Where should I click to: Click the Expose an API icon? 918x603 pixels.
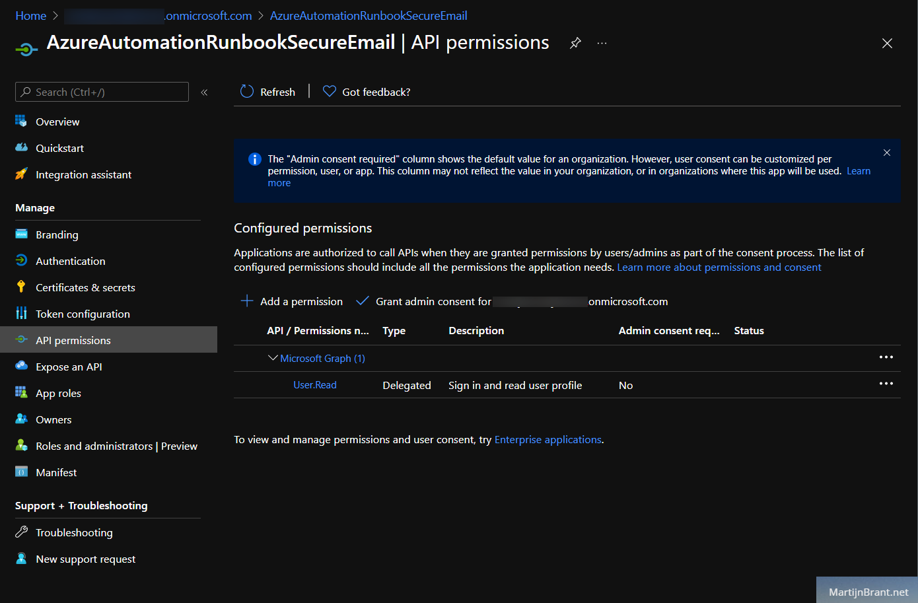21,366
